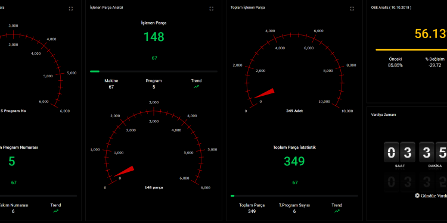This screenshot has width=447, height=223.
Task: Select the İşlenen Parça Analizi panel title
Action: click(106, 8)
